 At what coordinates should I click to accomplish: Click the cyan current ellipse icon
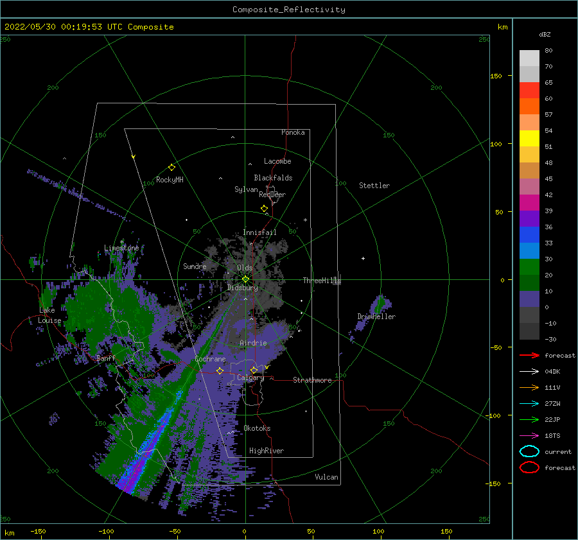529,451
